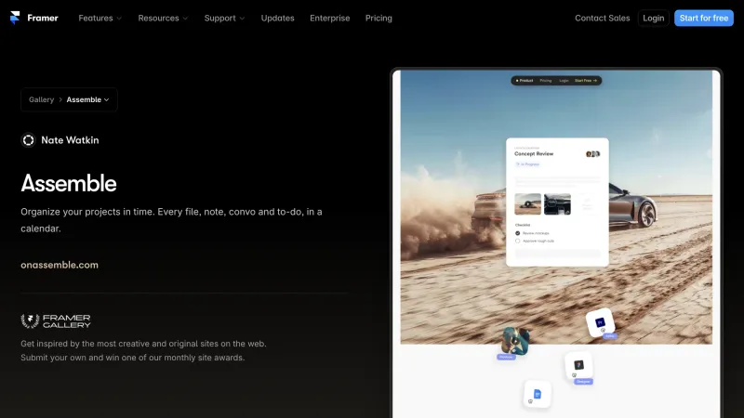
Task: Toggle the Review mockups checkbox
Action: click(518, 233)
